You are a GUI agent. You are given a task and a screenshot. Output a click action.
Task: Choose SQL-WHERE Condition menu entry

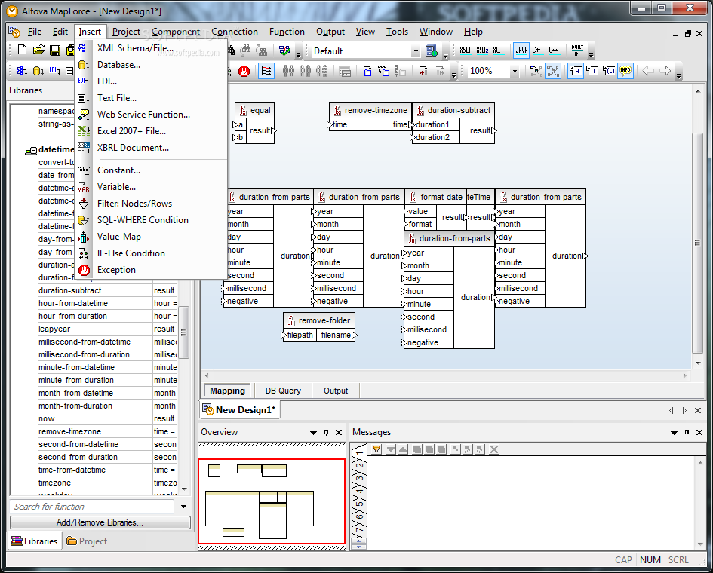tap(152, 220)
